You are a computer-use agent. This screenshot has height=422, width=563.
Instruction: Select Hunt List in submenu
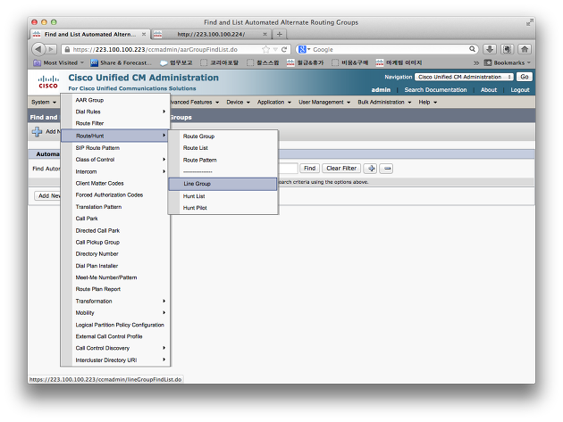point(223,196)
